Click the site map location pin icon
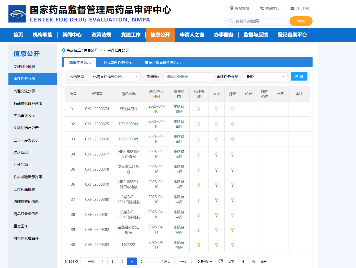Viewport: 356px width, 268px height. click(232, 8)
